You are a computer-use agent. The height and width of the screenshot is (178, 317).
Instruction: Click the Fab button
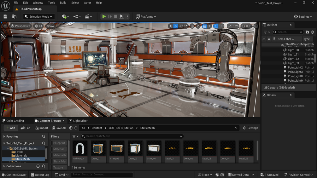point(25,128)
